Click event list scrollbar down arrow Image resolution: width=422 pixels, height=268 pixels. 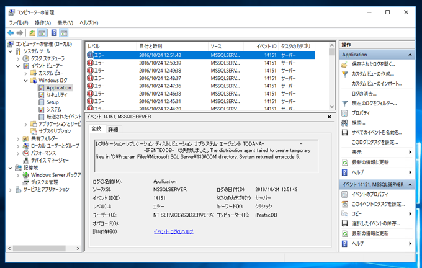(x=332, y=107)
